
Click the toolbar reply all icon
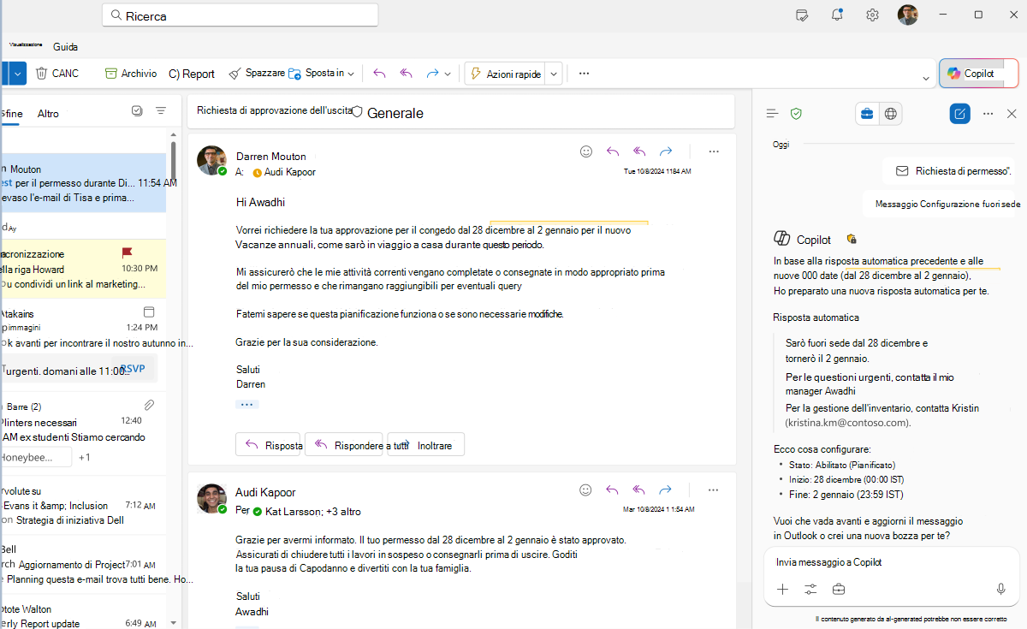407,74
